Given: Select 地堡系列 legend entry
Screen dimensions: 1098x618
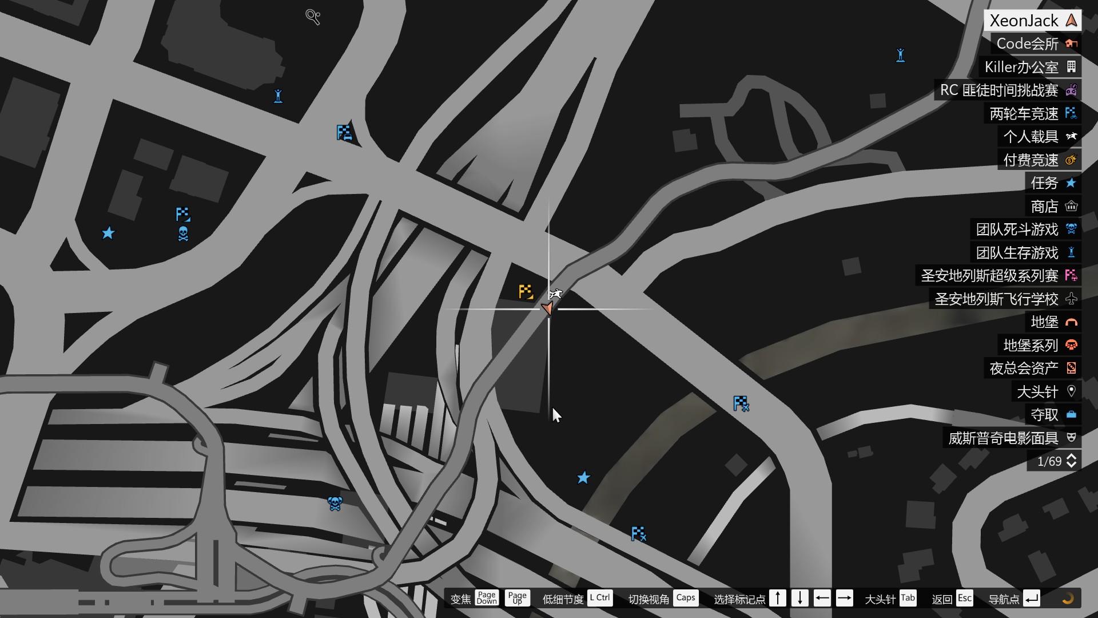Looking at the screenshot, I should (x=1040, y=345).
